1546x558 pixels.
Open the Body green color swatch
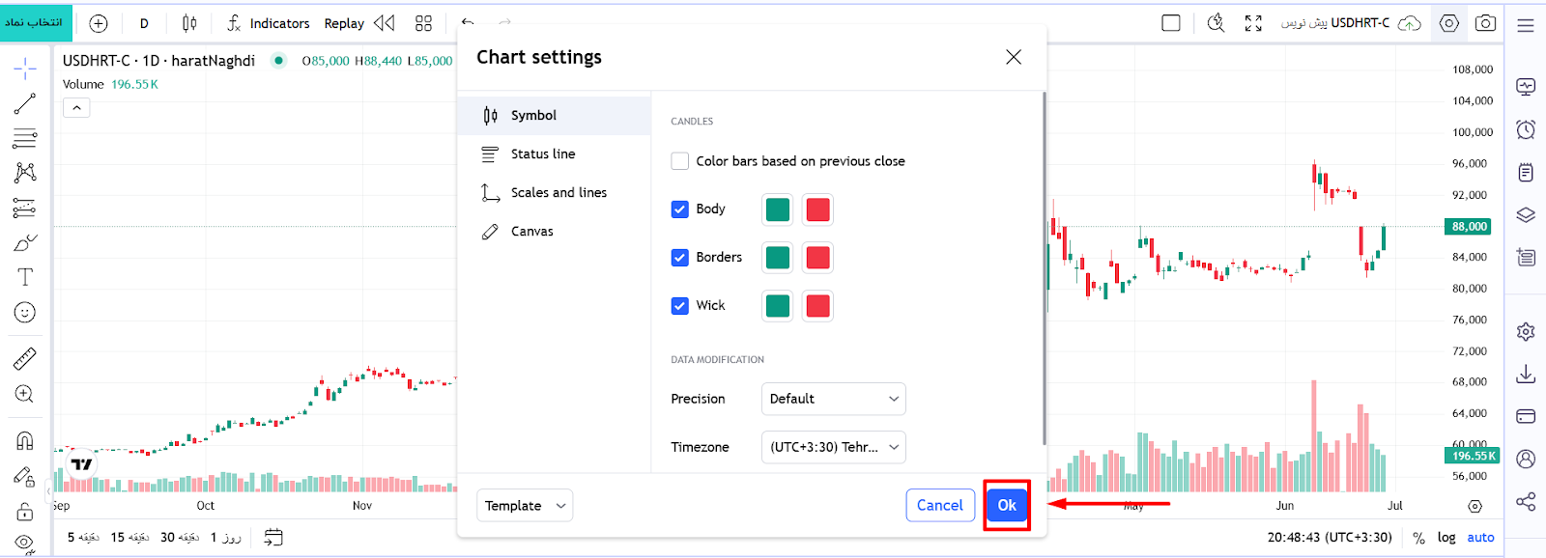tap(778, 209)
